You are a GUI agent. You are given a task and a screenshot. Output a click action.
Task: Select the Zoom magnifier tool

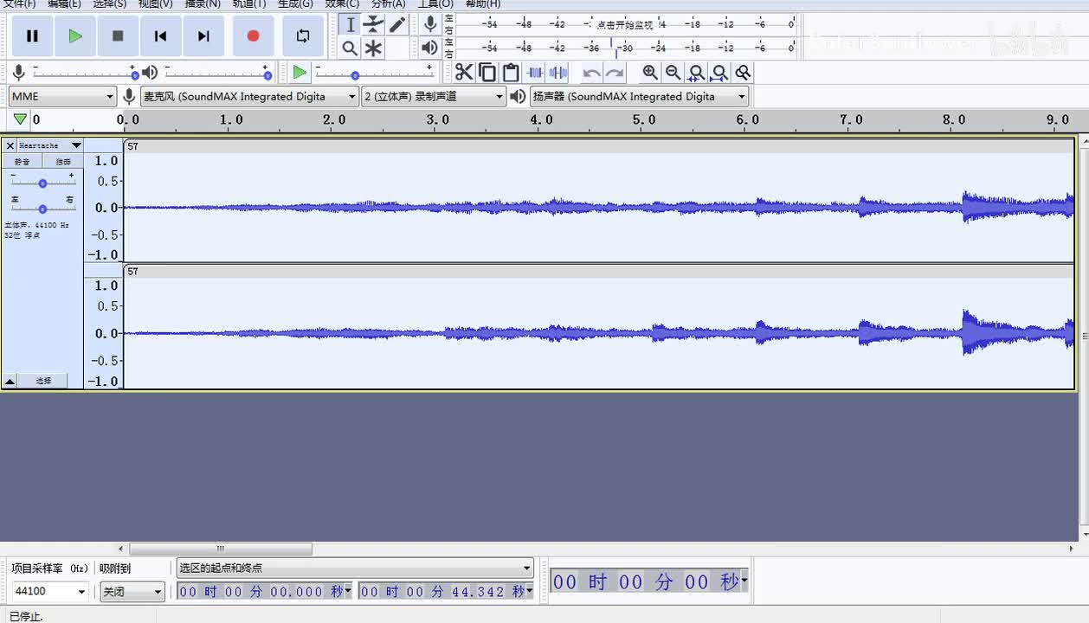pos(350,48)
